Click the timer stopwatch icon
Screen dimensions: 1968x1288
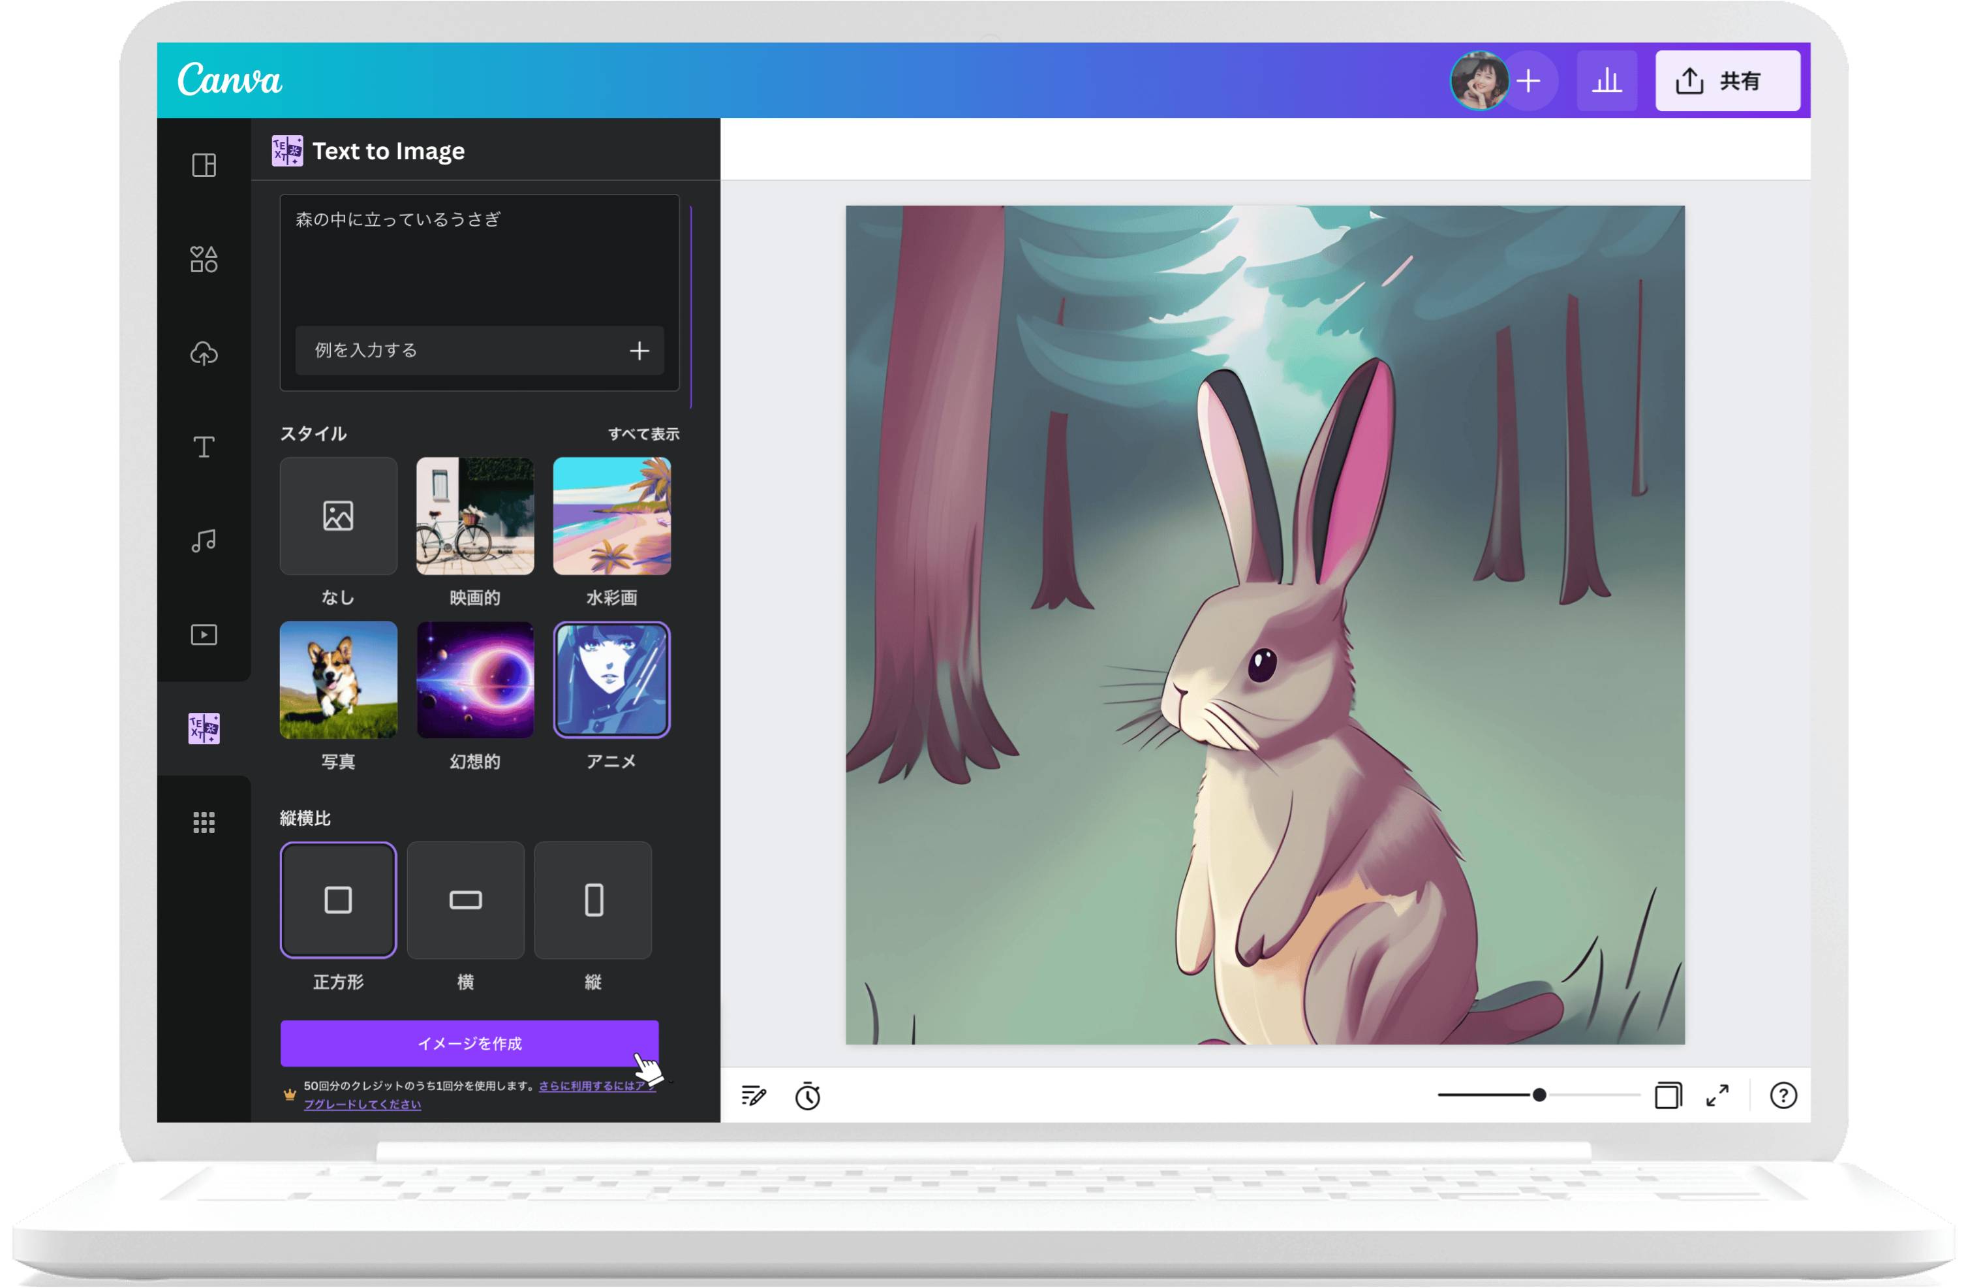point(808,1096)
